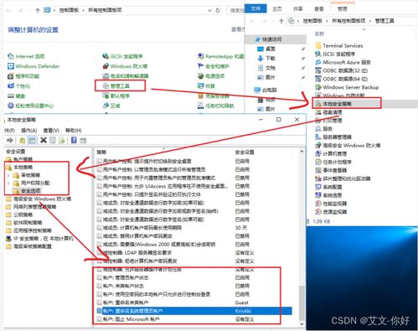Click the help question-mark toolbar icon

(x=74, y=140)
